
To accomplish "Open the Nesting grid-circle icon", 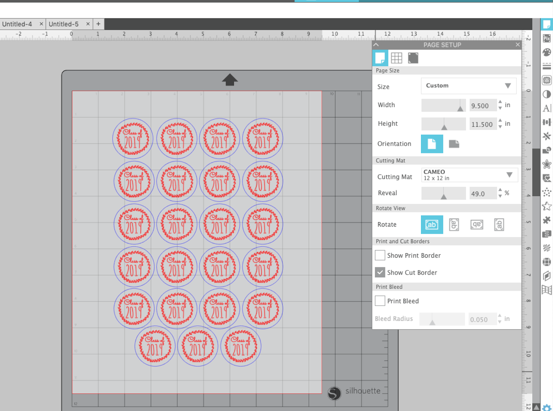I will point(547,262).
